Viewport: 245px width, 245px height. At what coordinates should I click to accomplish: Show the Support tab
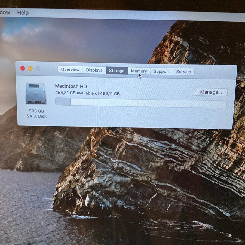pos(161,71)
